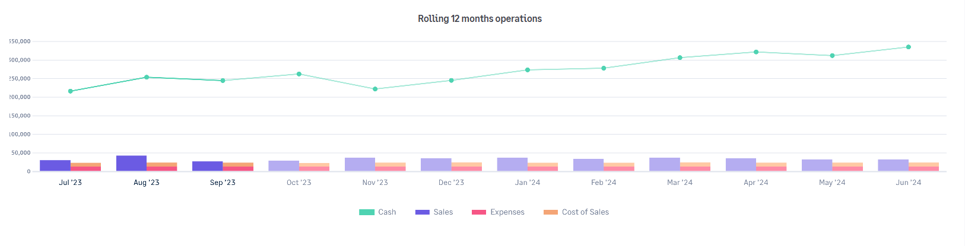Click the Aug '23 axis label

147,183
